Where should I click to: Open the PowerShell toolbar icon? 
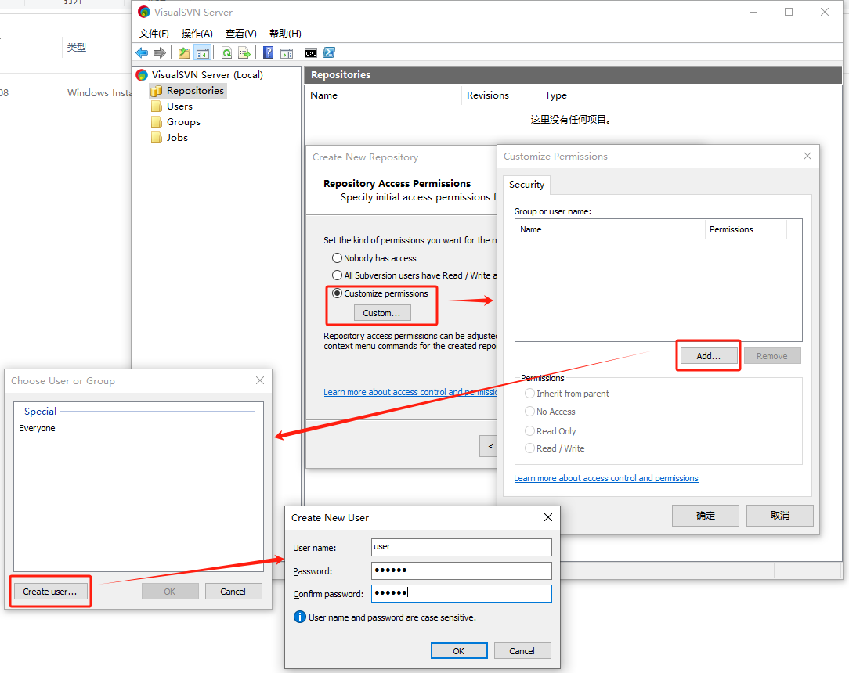click(329, 52)
